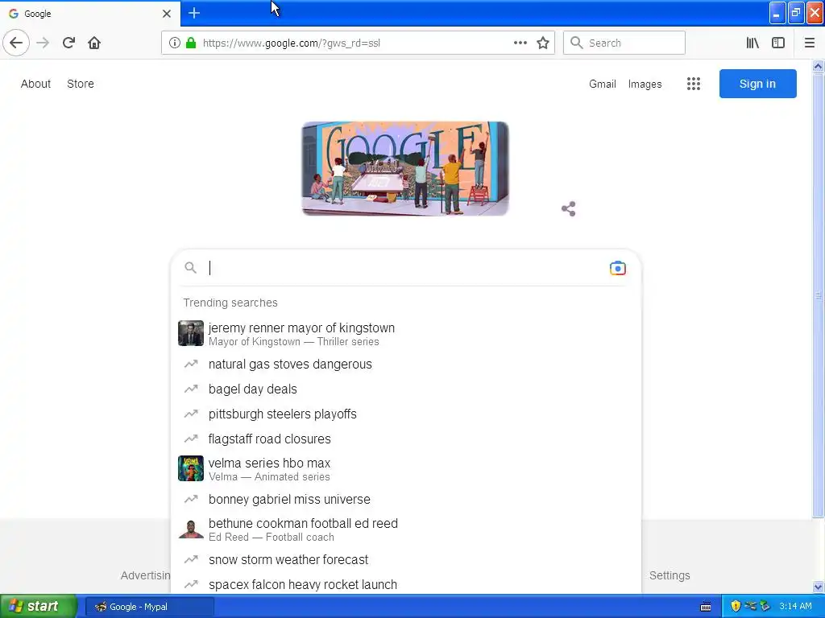
Task: Click the magnifier icon in Google search box
Action: pyautogui.click(x=190, y=268)
